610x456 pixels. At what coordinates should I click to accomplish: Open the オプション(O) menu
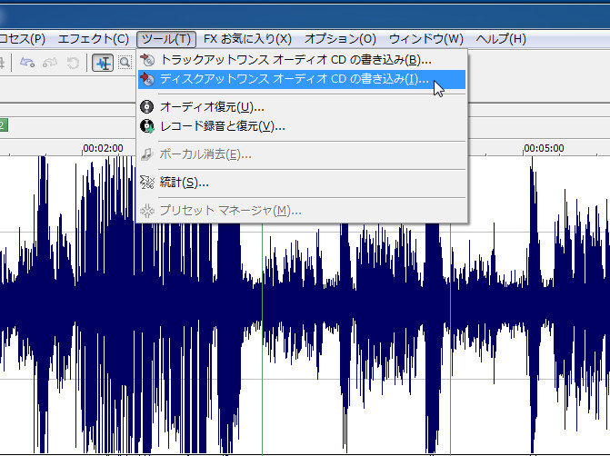[340, 39]
